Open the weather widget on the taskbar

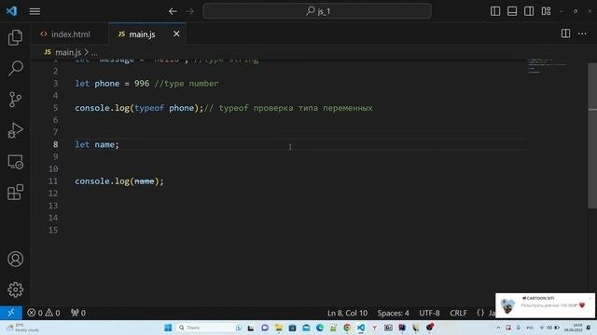pos(22,328)
